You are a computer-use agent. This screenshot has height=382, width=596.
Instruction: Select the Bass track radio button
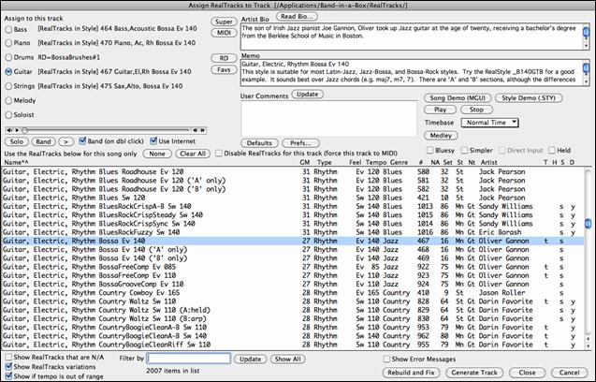point(8,29)
